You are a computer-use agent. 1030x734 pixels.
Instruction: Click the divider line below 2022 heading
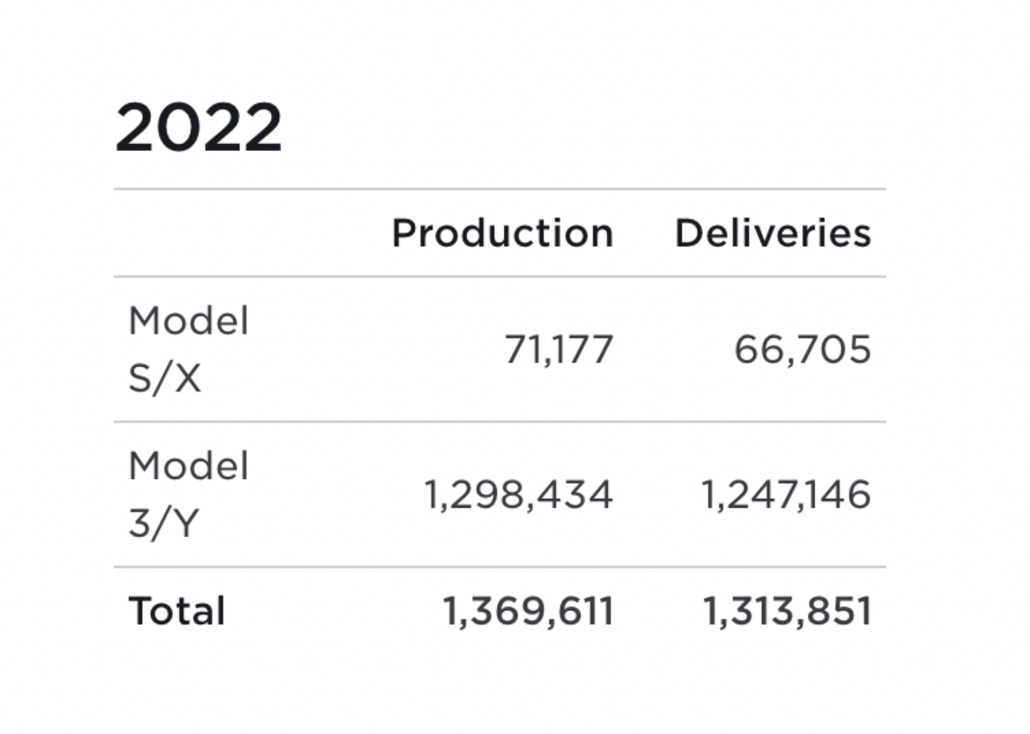coord(499,189)
